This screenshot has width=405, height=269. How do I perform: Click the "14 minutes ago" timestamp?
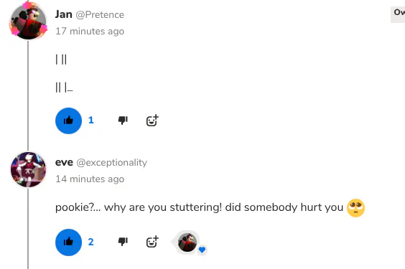(90, 179)
